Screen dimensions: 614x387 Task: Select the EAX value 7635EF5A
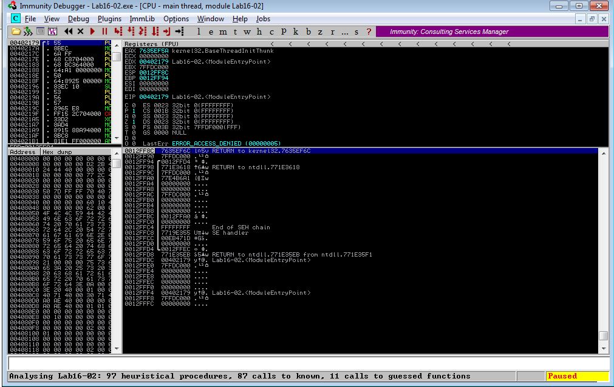pos(154,51)
